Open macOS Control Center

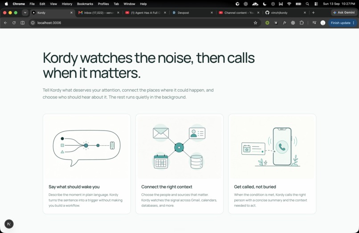(316, 4)
